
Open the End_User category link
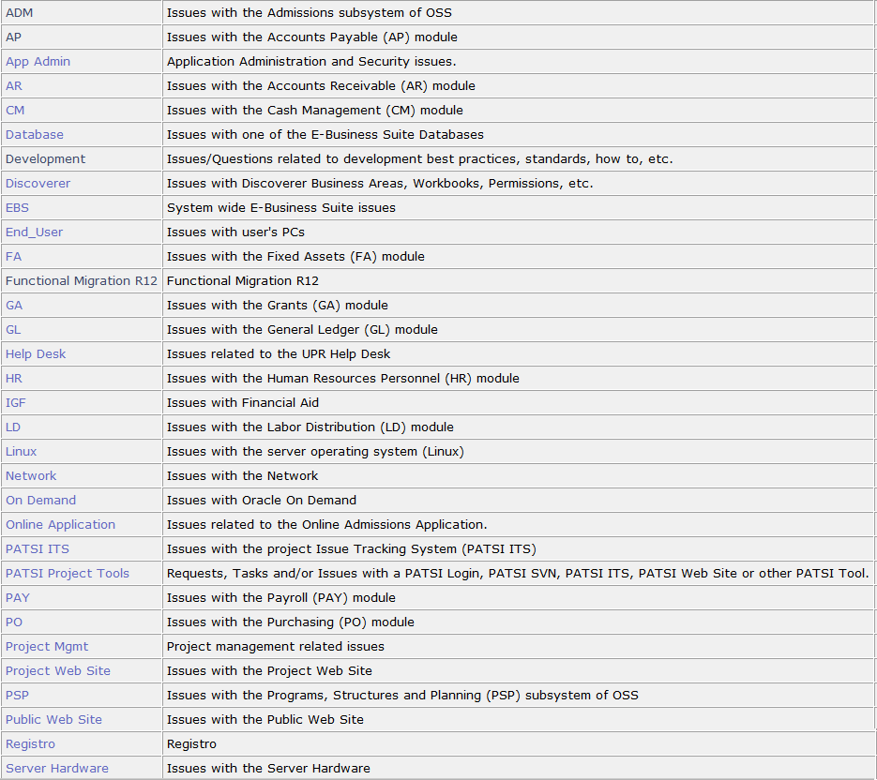[x=34, y=232]
